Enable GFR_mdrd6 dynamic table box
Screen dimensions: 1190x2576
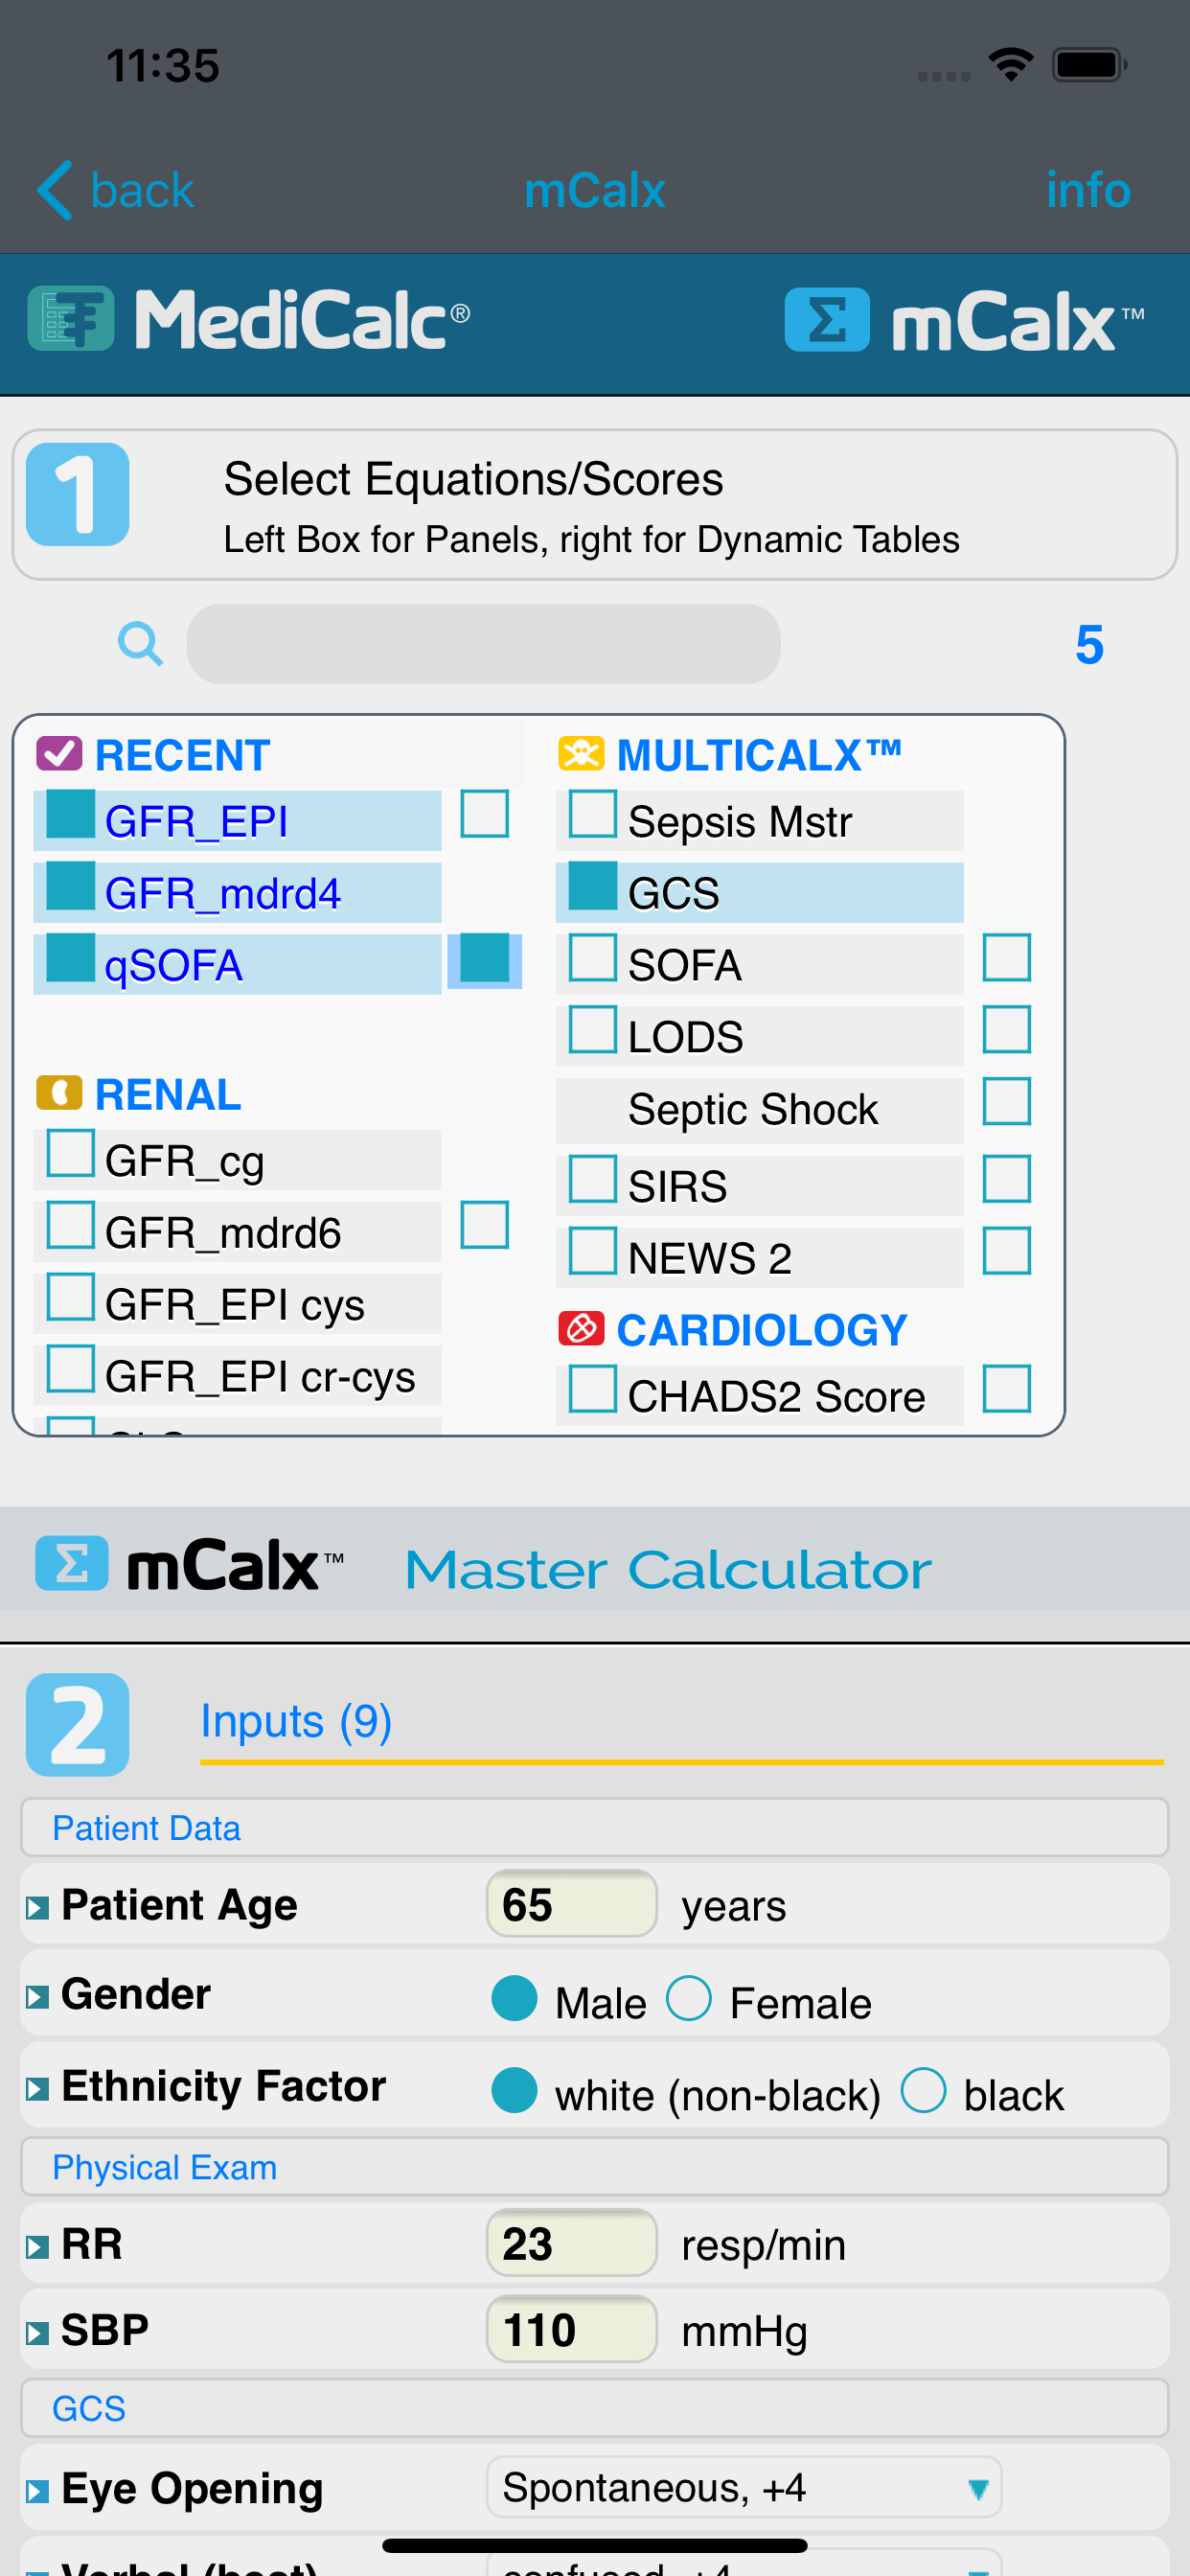tap(484, 1224)
